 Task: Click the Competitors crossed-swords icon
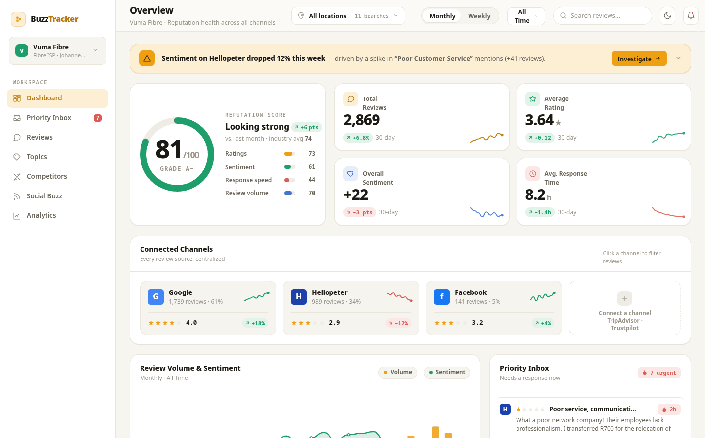(17, 176)
